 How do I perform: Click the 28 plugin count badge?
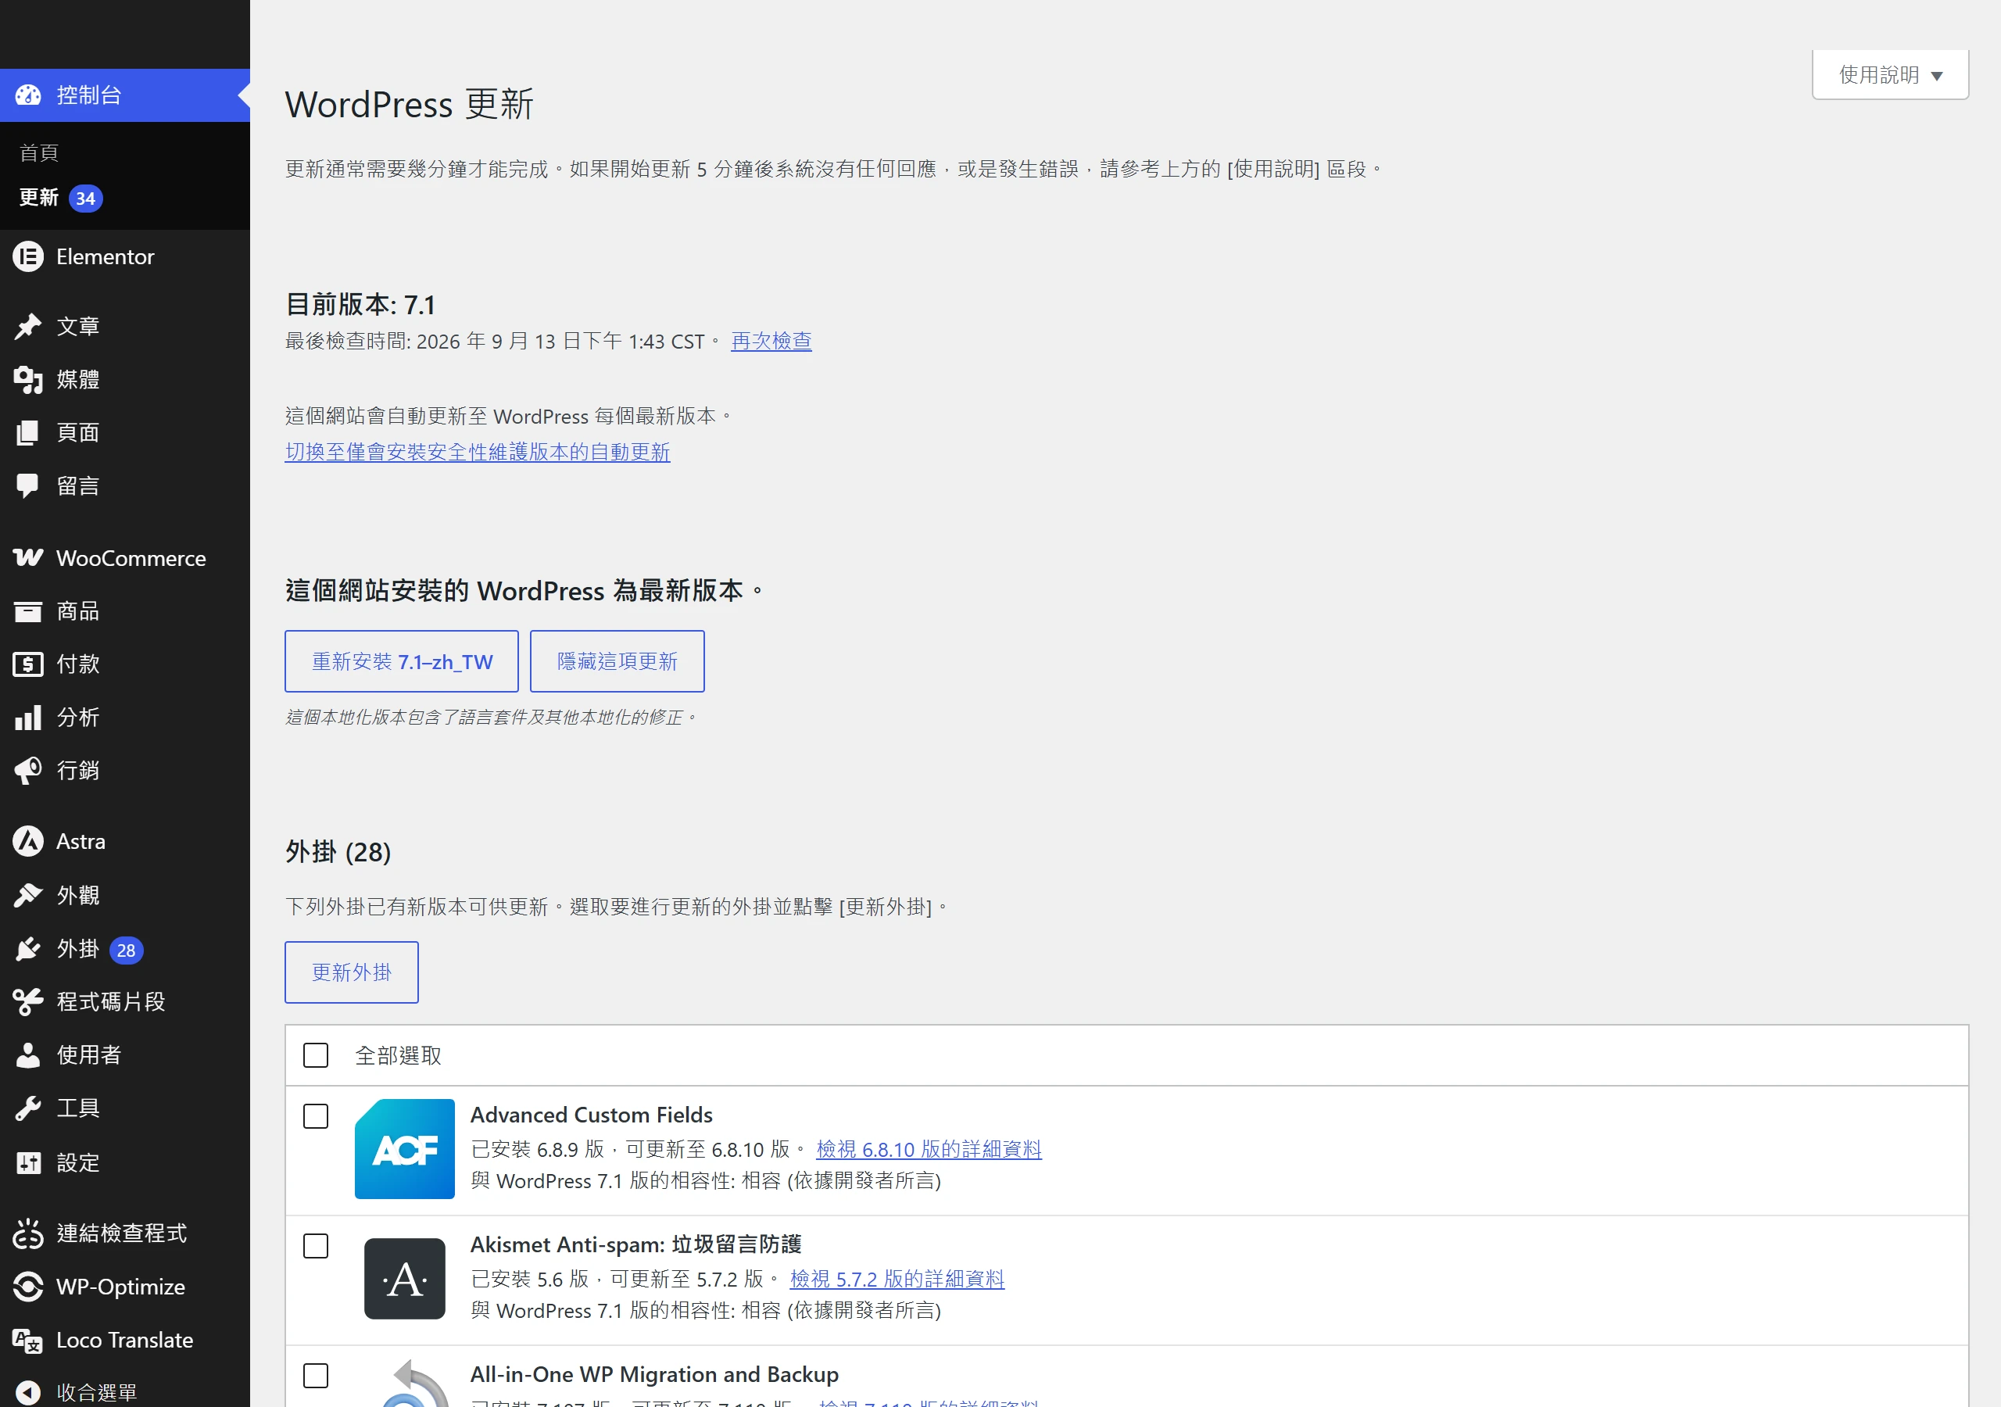click(x=127, y=951)
